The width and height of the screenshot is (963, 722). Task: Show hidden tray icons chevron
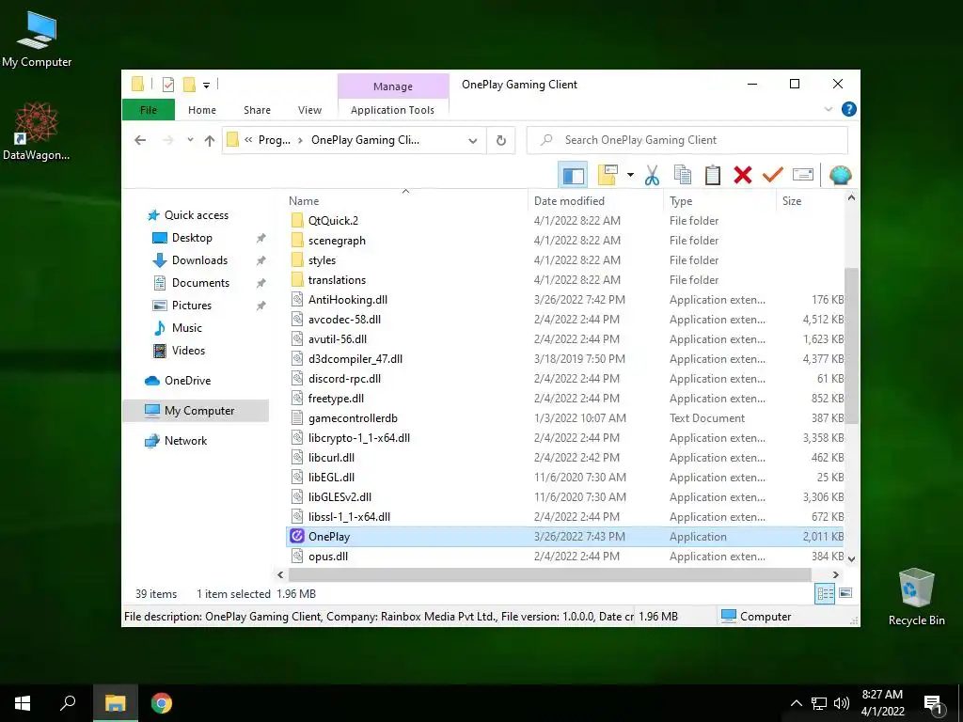click(796, 703)
